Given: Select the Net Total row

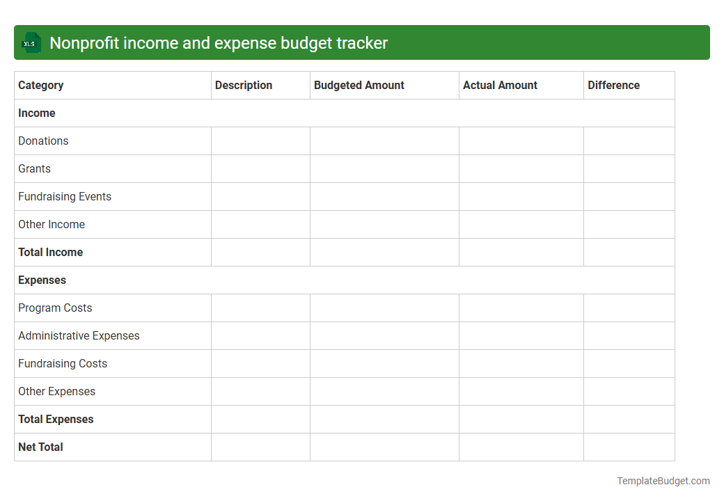Looking at the screenshot, I should point(40,447).
